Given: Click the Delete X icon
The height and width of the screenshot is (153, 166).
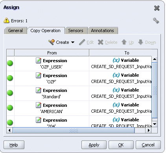Looking at the screenshot, I should (x=101, y=42).
